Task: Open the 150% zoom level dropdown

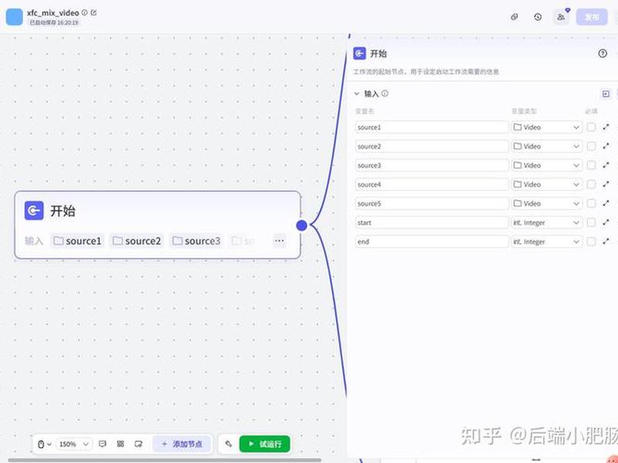Action: 74,444
